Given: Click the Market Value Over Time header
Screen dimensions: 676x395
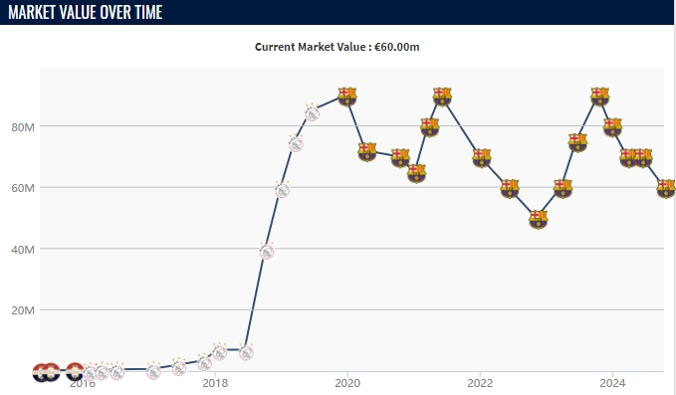Looking at the screenshot, I should click(x=86, y=12).
